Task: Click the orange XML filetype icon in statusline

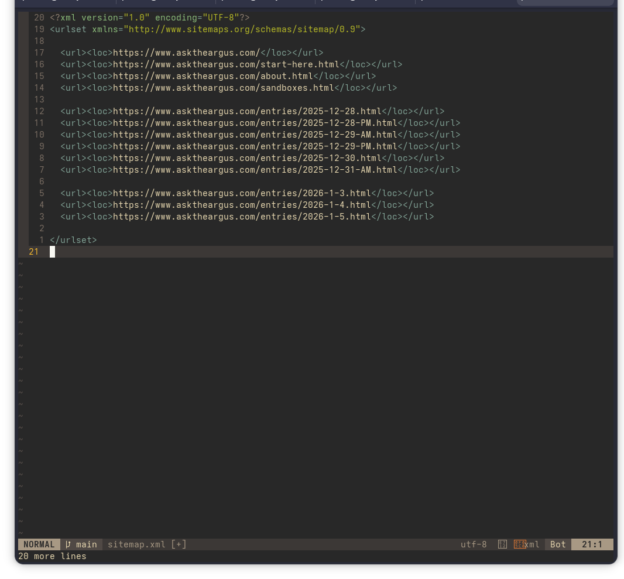Action: (x=520, y=544)
